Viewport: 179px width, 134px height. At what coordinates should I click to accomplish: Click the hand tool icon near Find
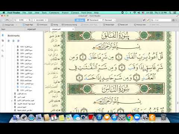pyautogui.click(x=144, y=20)
